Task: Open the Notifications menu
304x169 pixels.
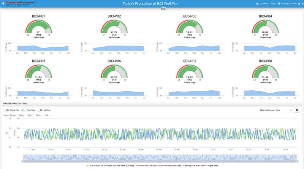Action: (287, 3)
